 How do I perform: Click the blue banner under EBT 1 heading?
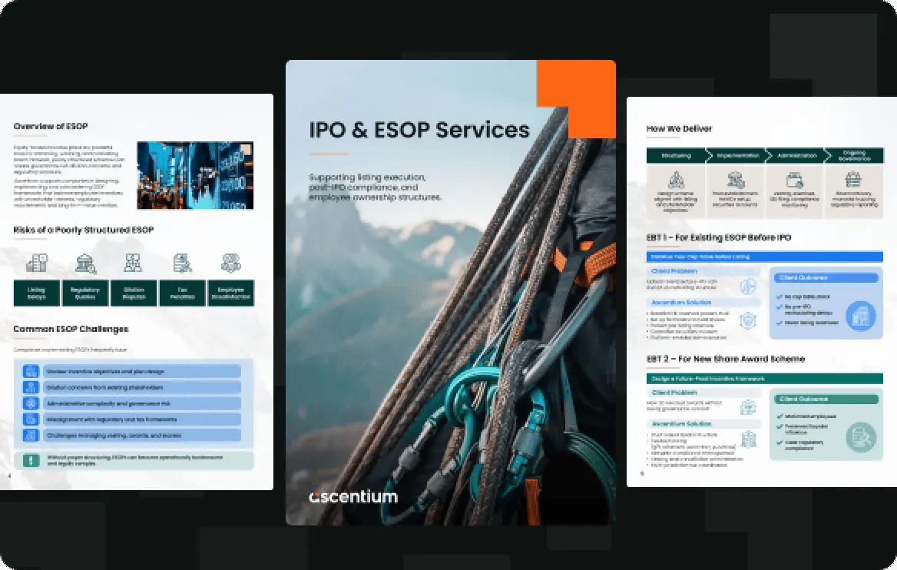765,257
